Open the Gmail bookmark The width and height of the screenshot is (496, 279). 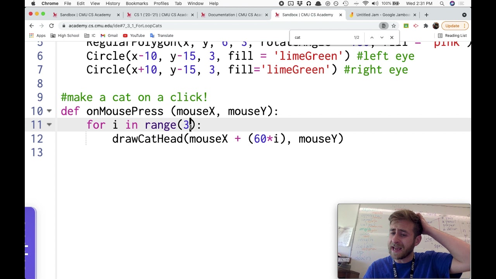click(109, 36)
